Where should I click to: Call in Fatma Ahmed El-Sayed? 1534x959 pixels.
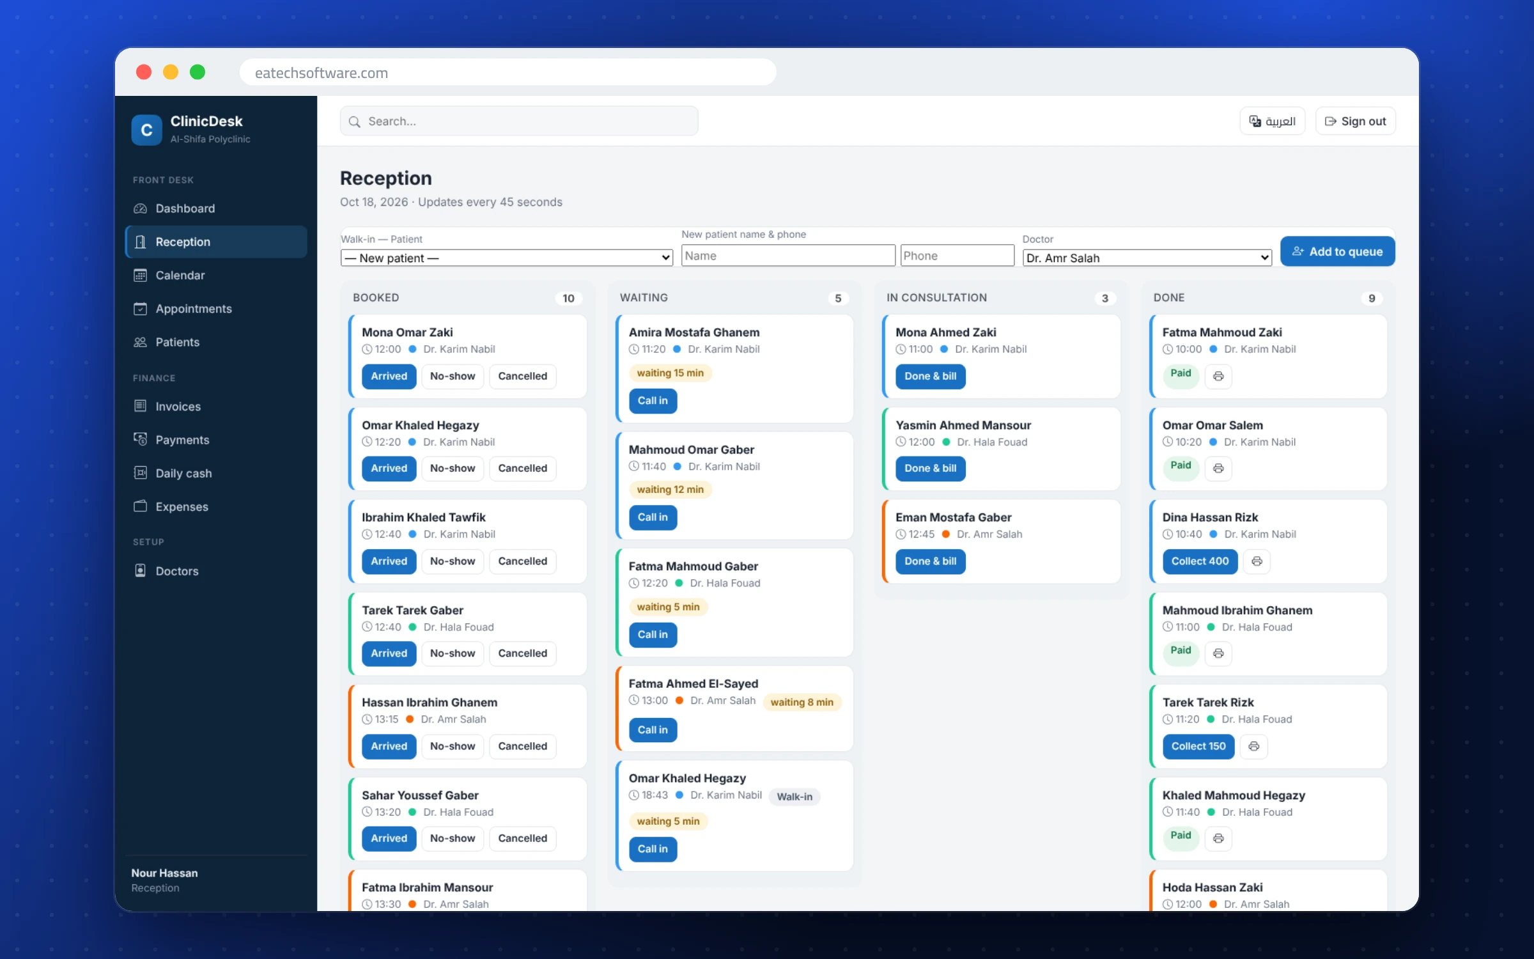coord(653,730)
